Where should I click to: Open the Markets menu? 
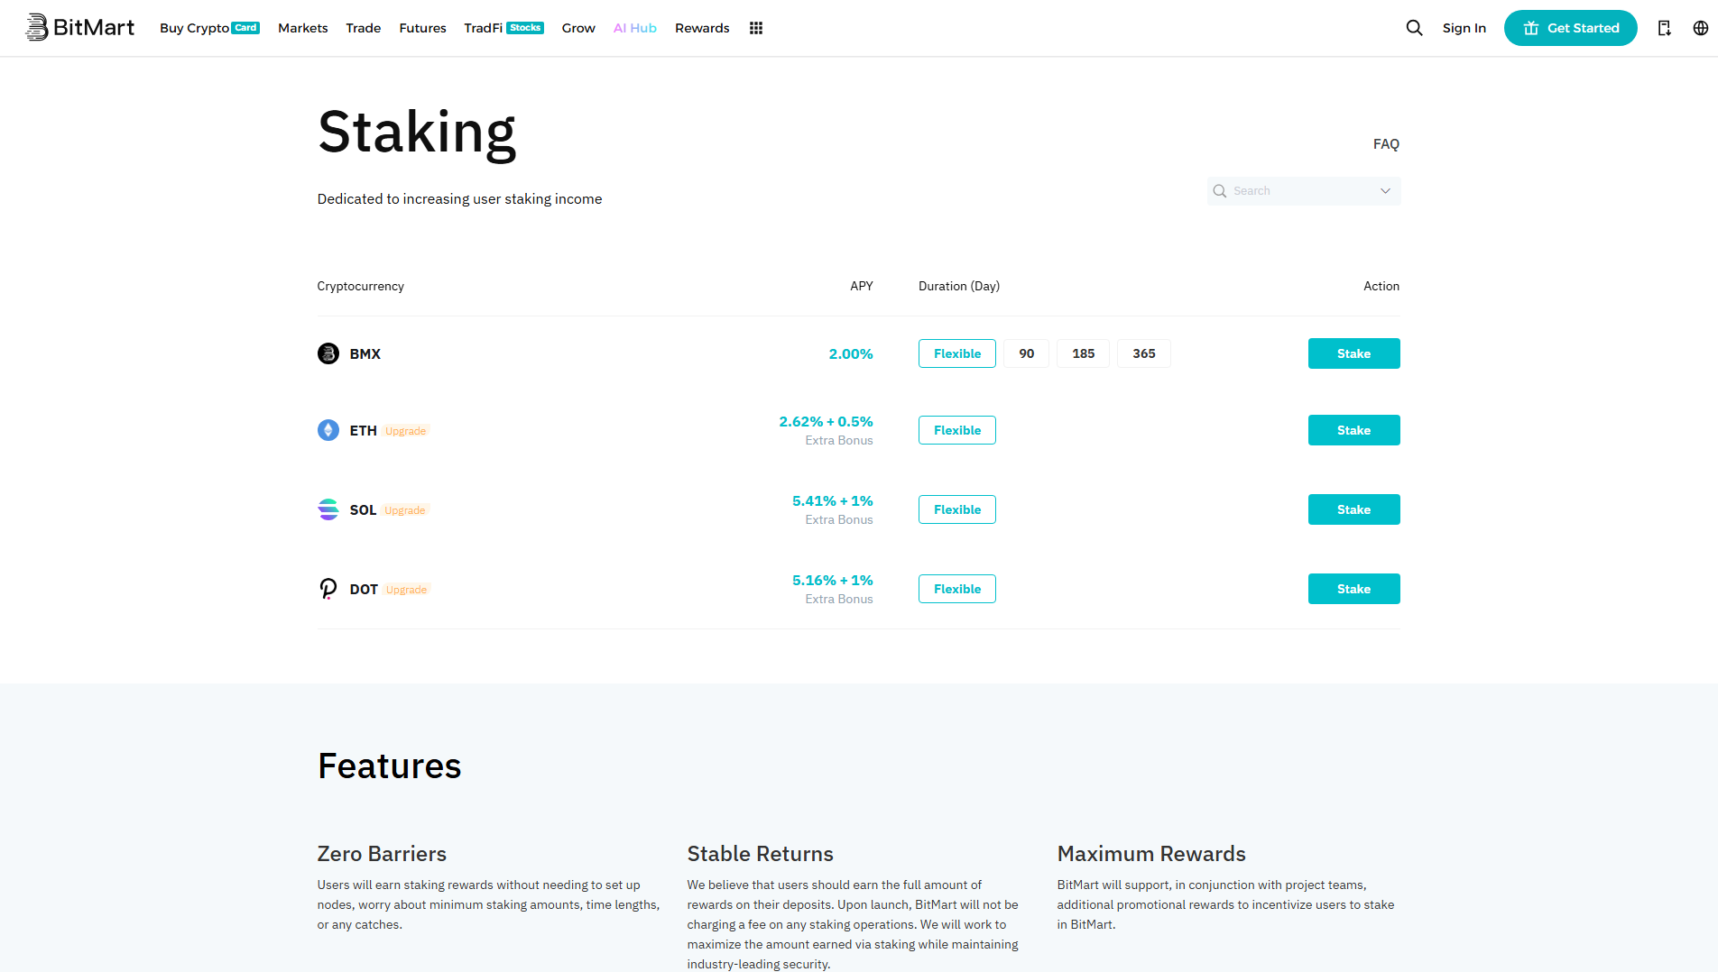[303, 28]
